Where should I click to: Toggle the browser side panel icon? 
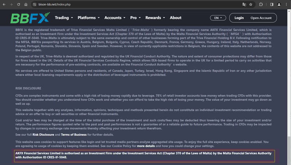pos(272,4)
